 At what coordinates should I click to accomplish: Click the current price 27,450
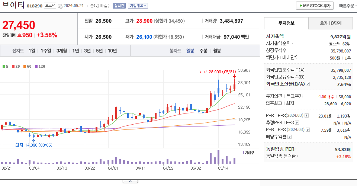19,25
